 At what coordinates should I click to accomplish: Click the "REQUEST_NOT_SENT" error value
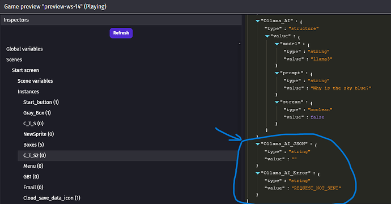pos(316,188)
